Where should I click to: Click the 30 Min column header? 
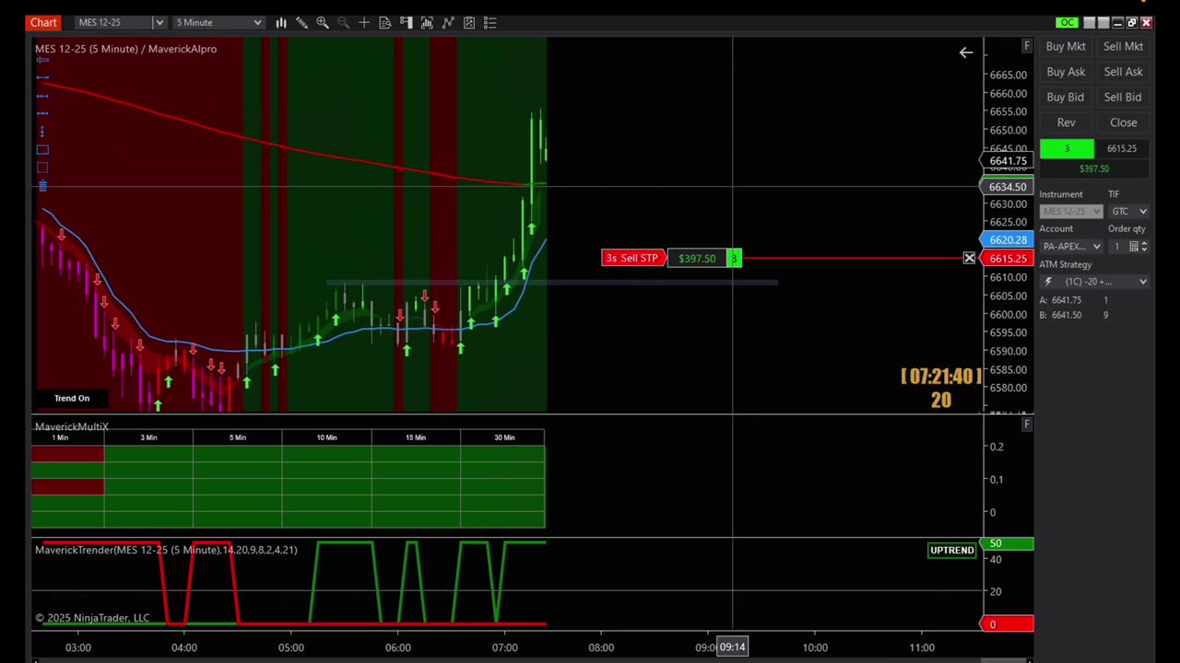click(504, 437)
